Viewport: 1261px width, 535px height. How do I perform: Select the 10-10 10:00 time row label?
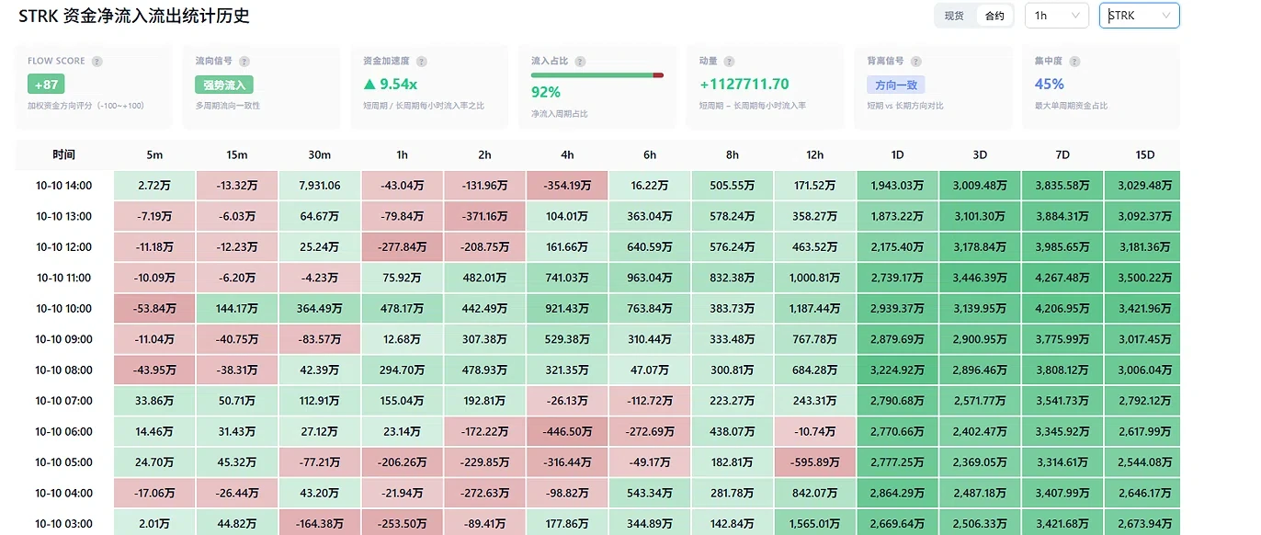[x=64, y=309]
